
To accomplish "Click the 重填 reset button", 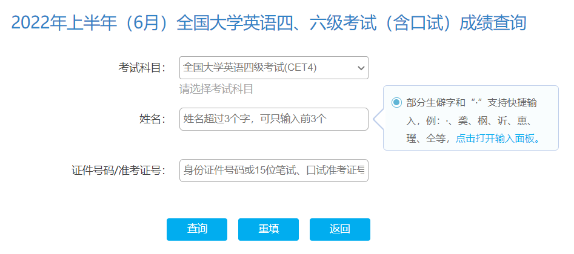I will click(x=269, y=229).
